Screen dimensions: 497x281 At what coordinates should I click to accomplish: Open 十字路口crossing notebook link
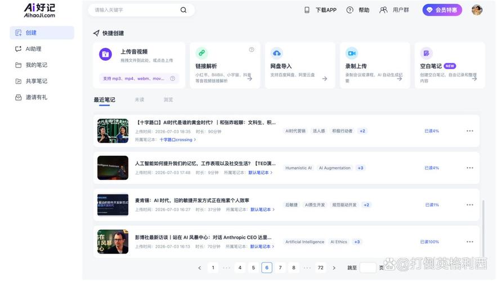click(x=177, y=139)
